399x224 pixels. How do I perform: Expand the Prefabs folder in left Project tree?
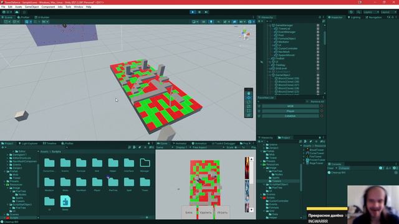pos(5,172)
